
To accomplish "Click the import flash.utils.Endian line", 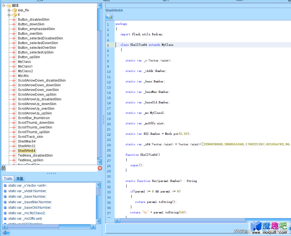I will pos(142,34).
